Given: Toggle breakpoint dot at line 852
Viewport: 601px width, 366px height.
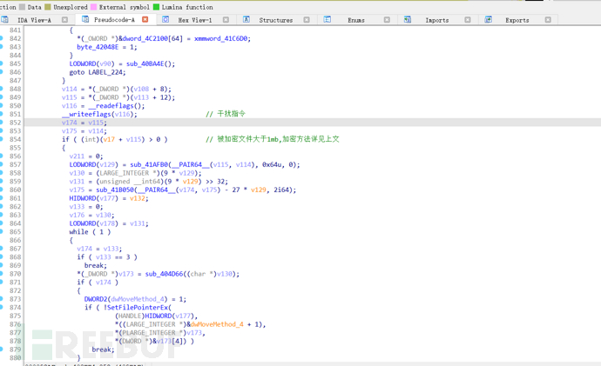Looking at the screenshot, I should (3, 123).
